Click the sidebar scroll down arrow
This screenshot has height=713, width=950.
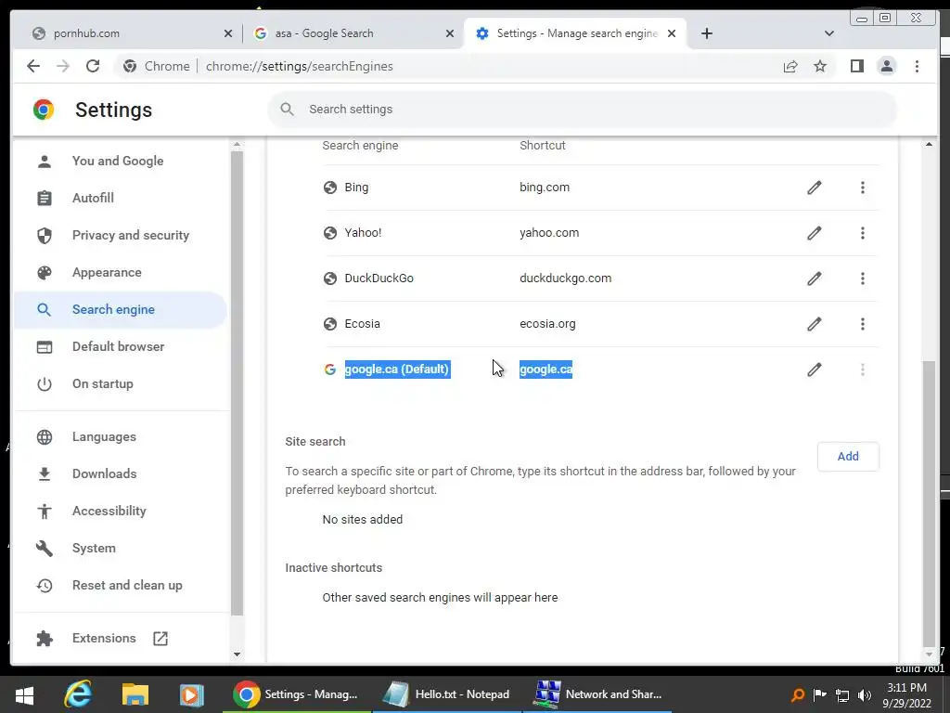237,655
